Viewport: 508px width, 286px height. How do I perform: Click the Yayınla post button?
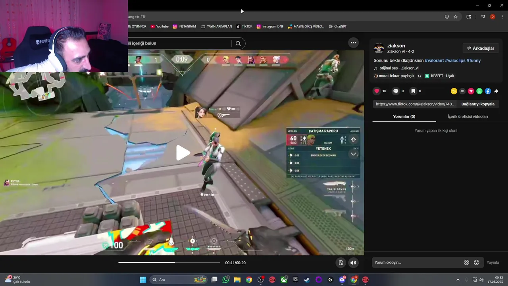tap(493, 262)
